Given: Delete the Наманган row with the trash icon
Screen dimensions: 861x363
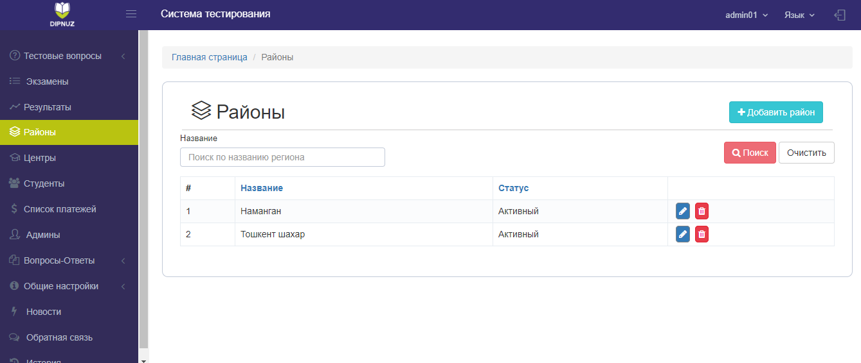Looking at the screenshot, I should [x=702, y=211].
